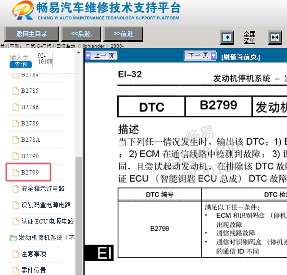Return to main directory with 返回主目录
Image resolution: width=287 pixels, height=275 pixels.
[x=31, y=34]
